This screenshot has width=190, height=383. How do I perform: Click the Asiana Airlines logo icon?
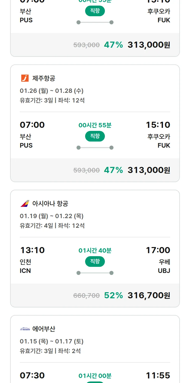[x=25, y=203]
